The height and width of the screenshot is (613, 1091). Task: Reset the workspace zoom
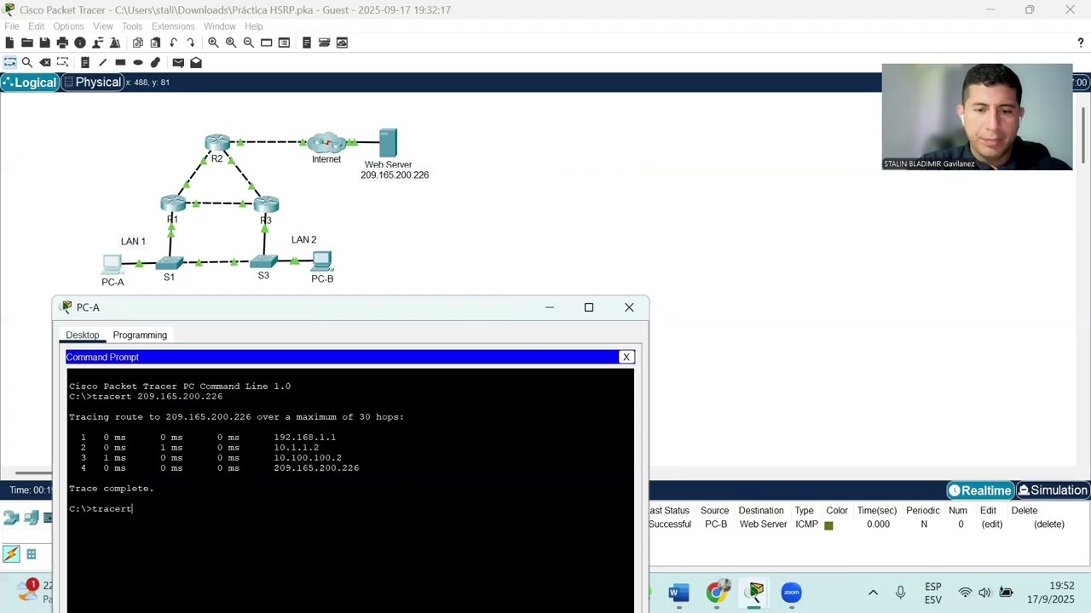[231, 43]
